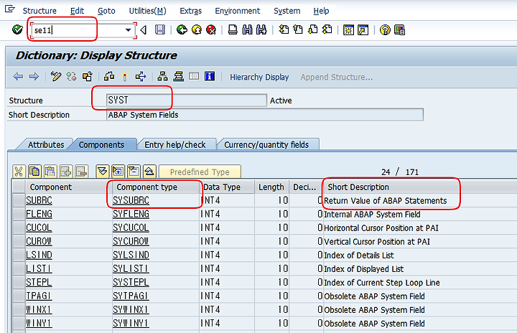The height and width of the screenshot is (333, 517).
Task: Click the next object right arrow icon
Action: coord(34,77)
